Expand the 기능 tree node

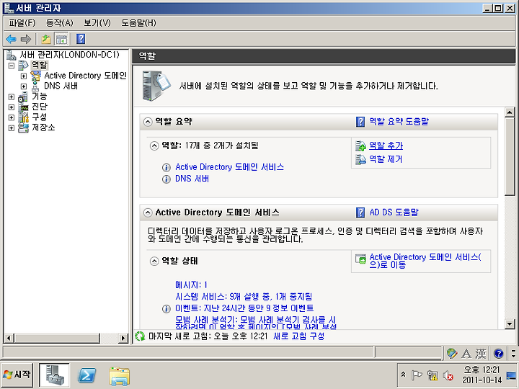click(x=12, y=97)
